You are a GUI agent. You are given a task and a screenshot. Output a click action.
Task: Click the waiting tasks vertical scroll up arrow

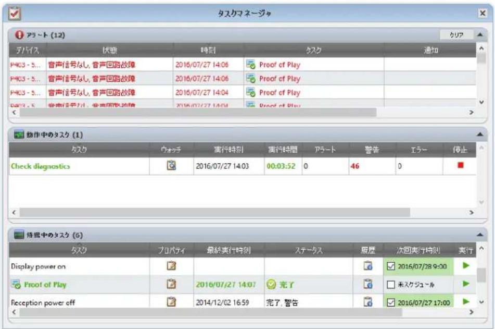[481, 248]
